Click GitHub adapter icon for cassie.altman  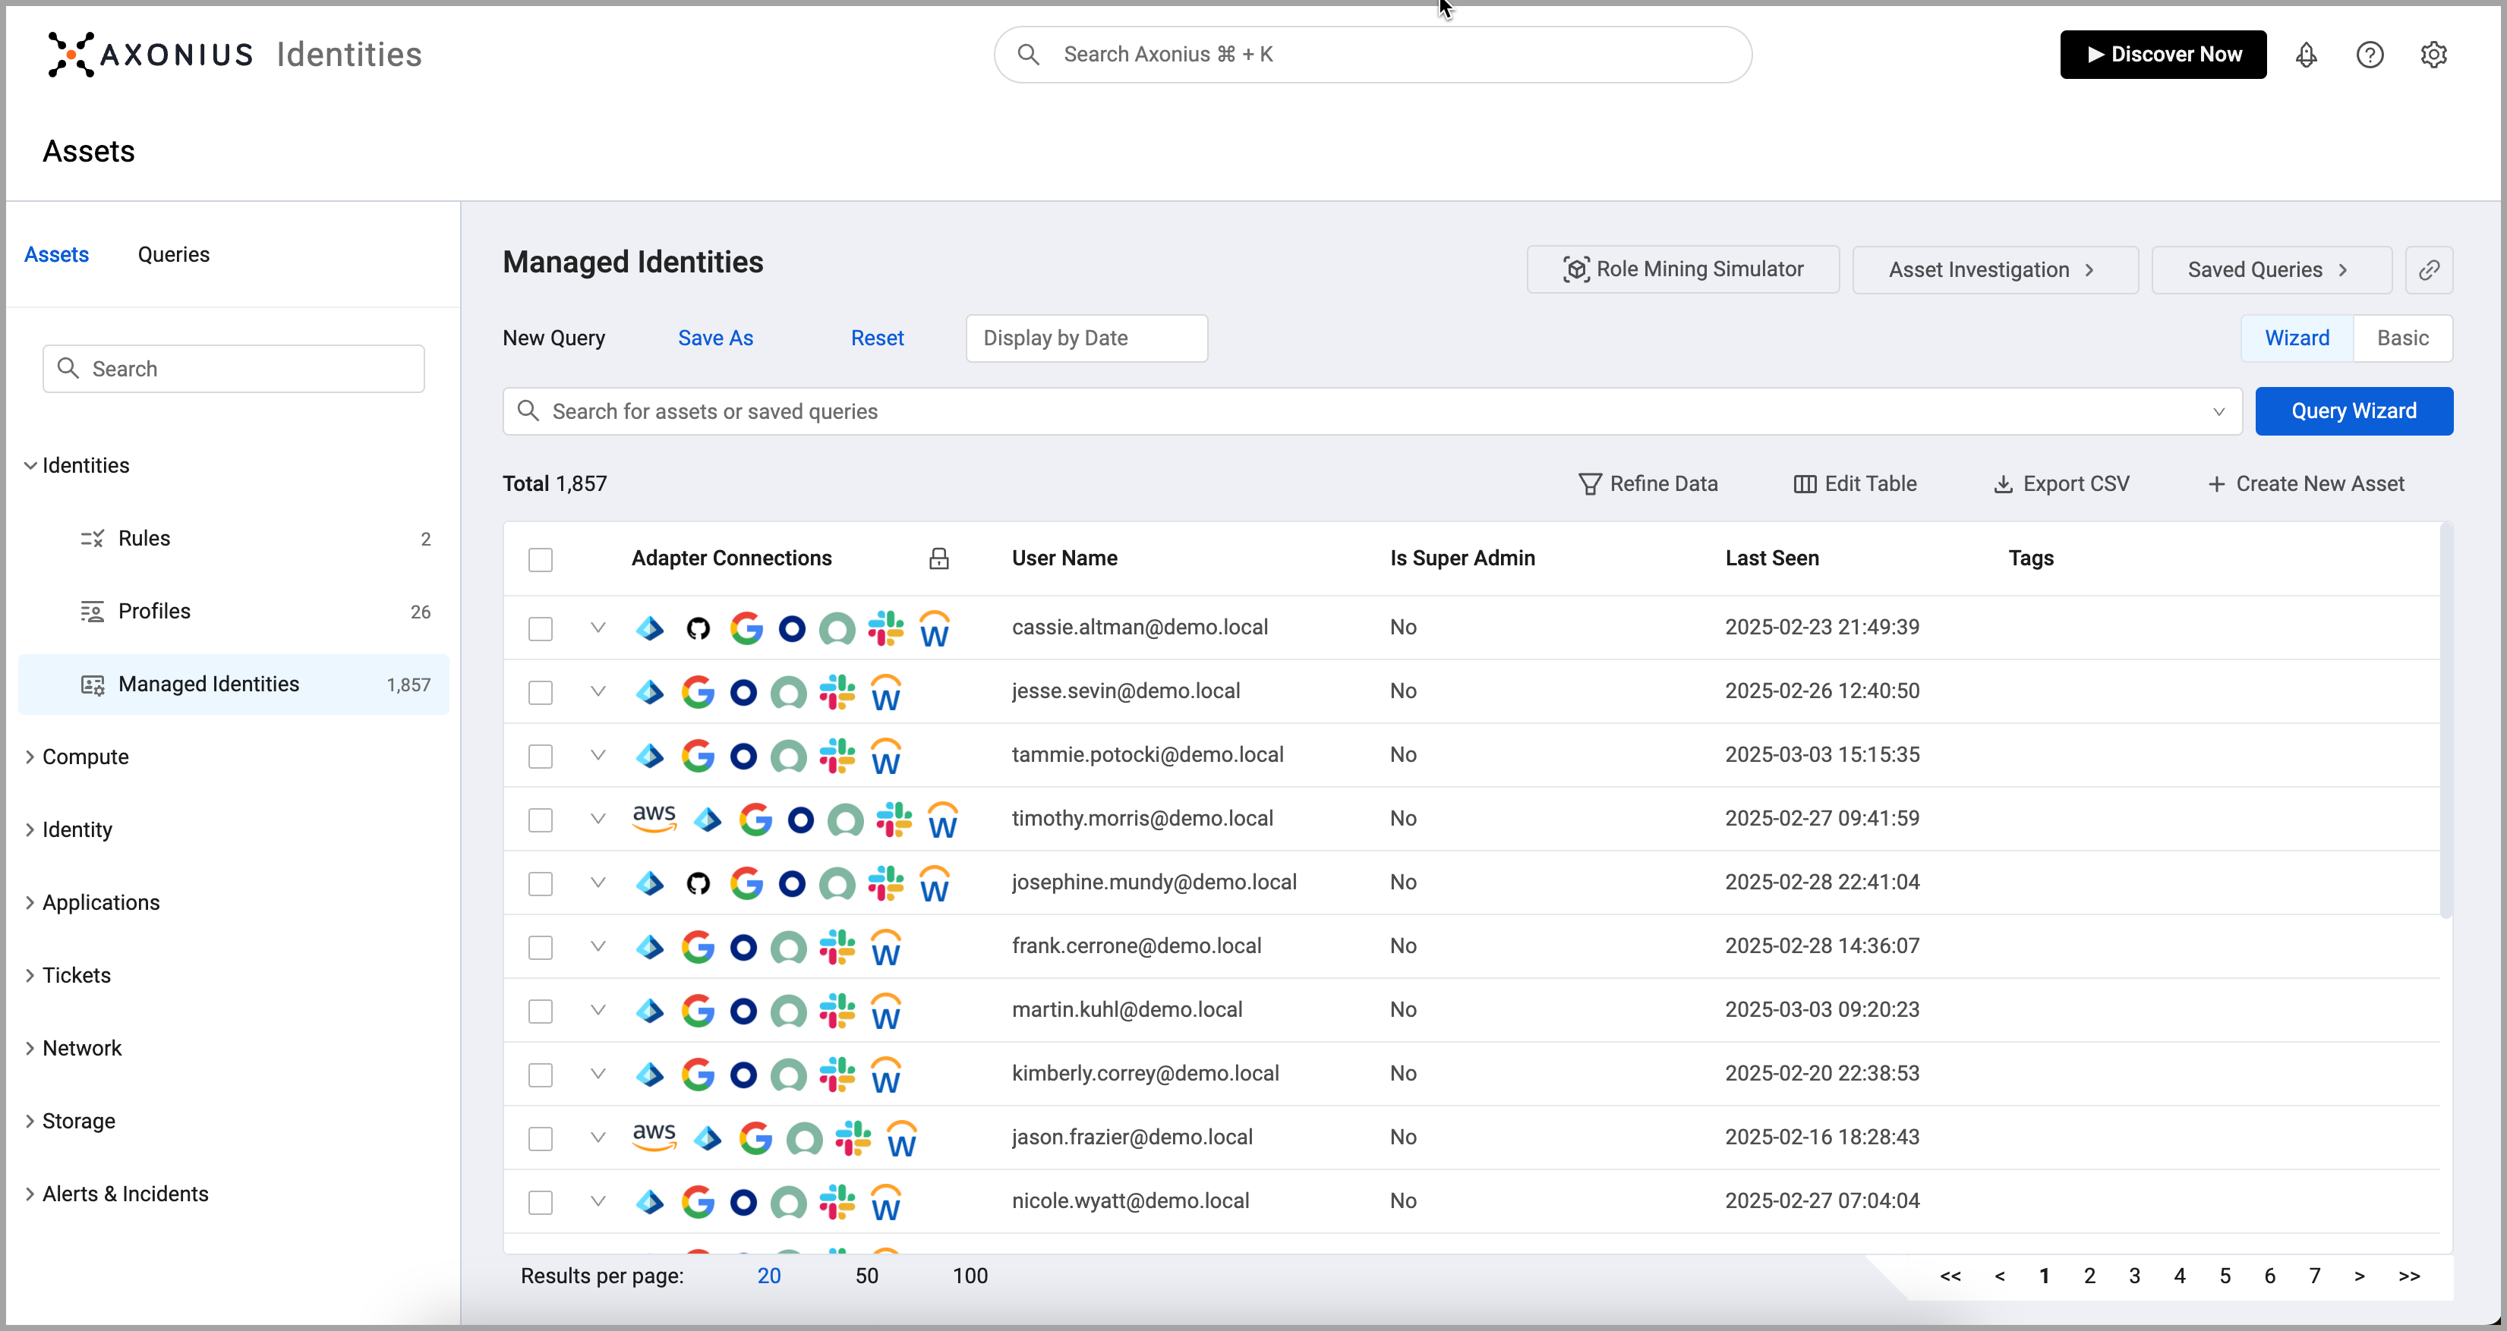[x=698, y=628]
